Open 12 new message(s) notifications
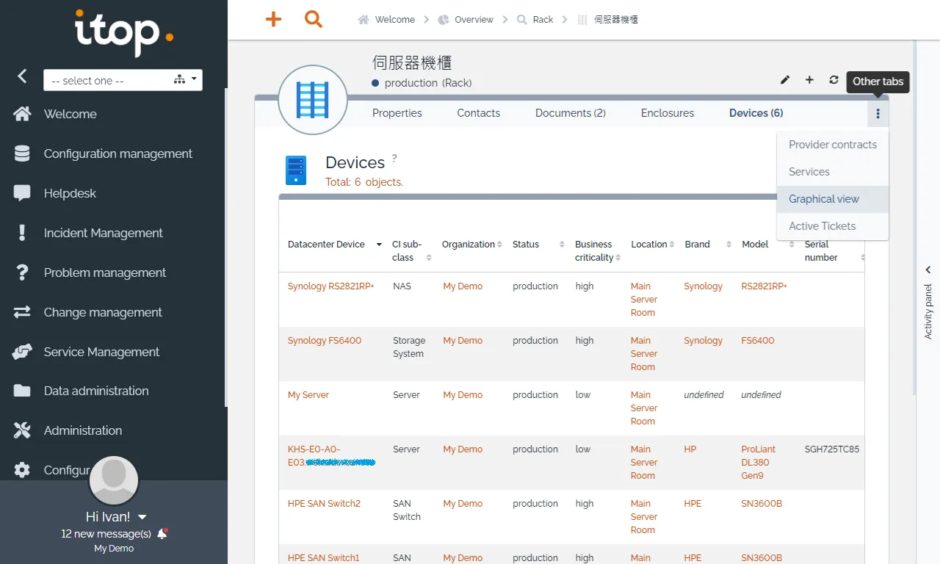The width and height of the screenshot is (940, 564). (106, 534)
